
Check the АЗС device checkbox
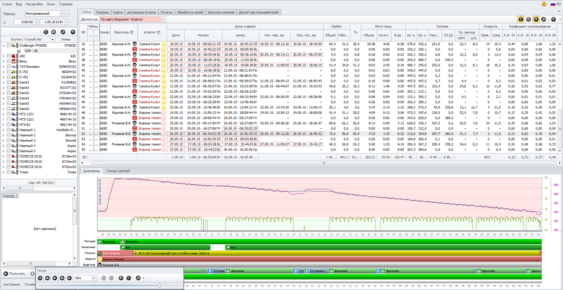(x=9, y=56)
